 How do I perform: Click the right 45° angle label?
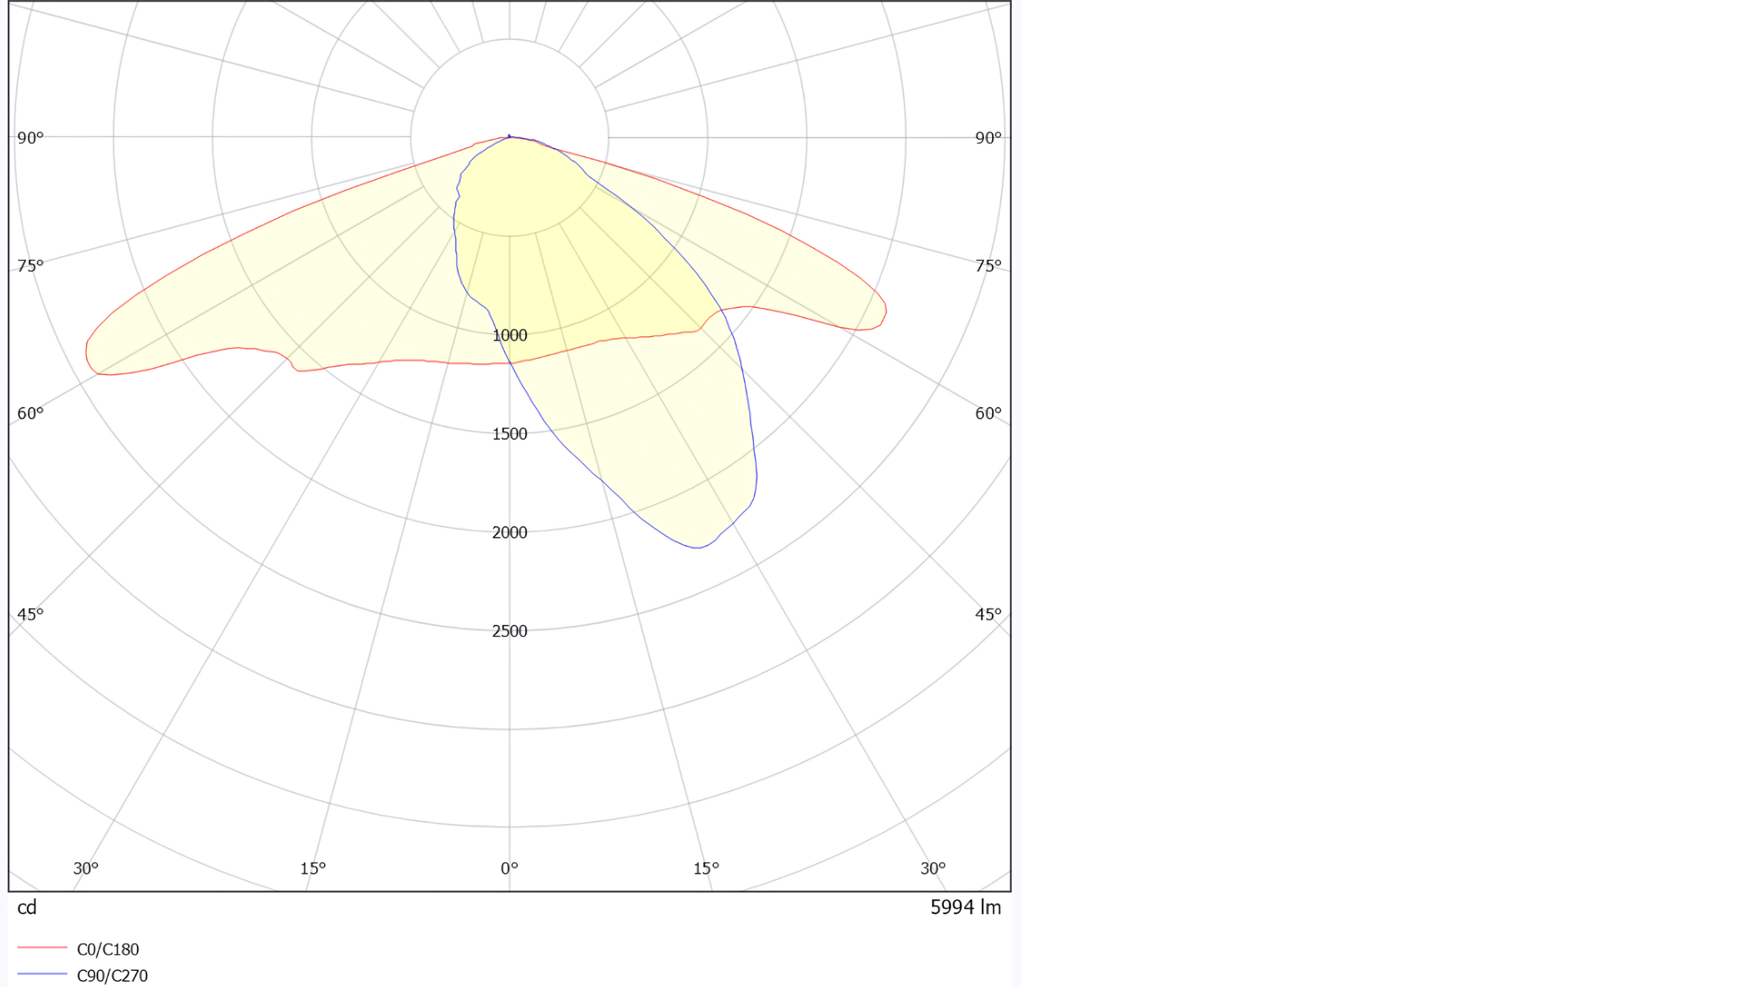click(x=988, y=615)
